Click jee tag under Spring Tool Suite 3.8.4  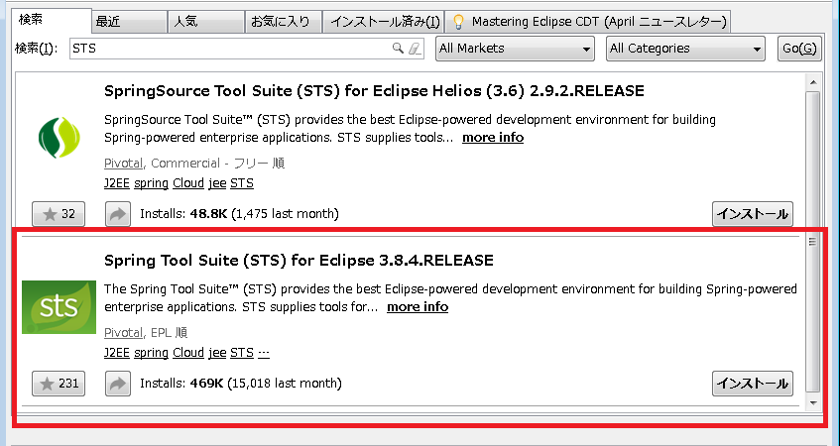click(x=217, y=353)
